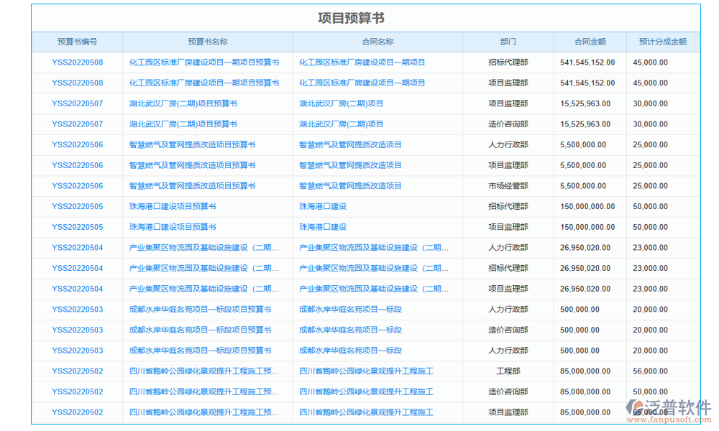Sort by the 合同金额 column header
This screenshot has width=719, height=431.
click(590, 42)
